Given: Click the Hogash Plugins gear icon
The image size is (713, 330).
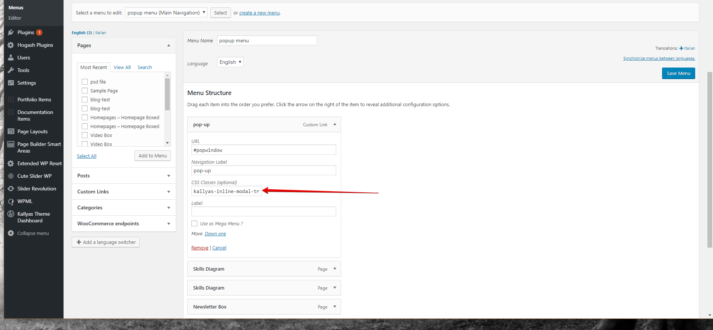Looking at the screenshot, I should (x=11, y=45).
